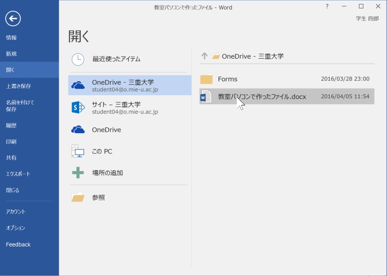Select the personal OneDrive location label
This screenshot has height=276, width=387.
(106, 130)
